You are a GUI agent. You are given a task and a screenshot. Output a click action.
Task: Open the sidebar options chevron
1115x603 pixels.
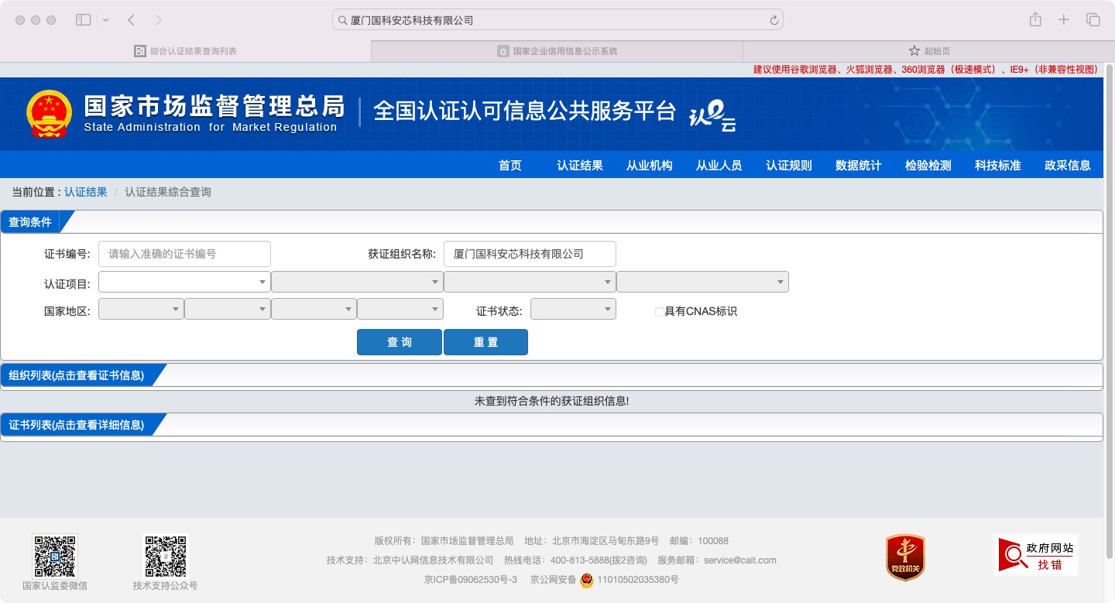(105, 20)
